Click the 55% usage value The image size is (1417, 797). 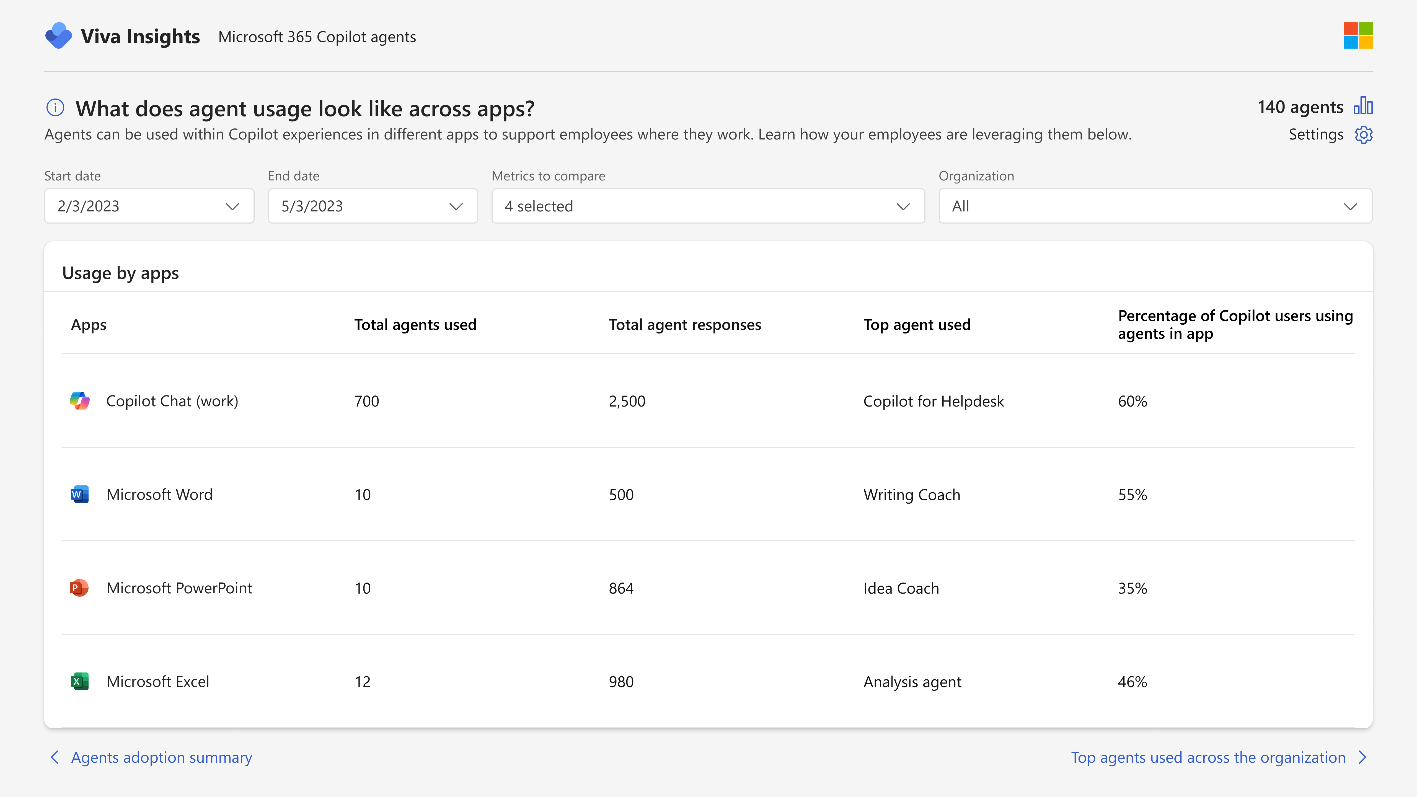(1132, 495)
